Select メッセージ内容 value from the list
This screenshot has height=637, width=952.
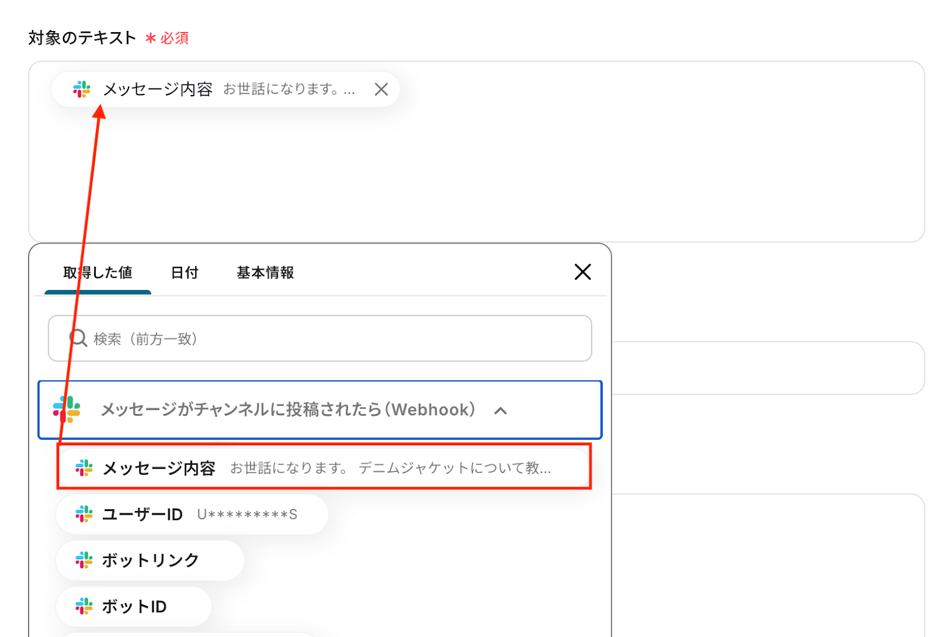click(324, 468)
